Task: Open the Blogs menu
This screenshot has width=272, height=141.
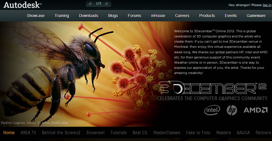Action: (x=113, y=16)
